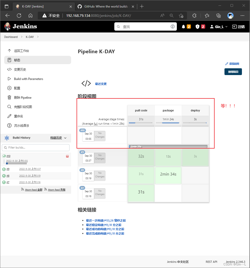Image resolution: width=250 pixels, height=268 pixels.
Task: Click build #9 pull code 32s cell
Action: 141,157
